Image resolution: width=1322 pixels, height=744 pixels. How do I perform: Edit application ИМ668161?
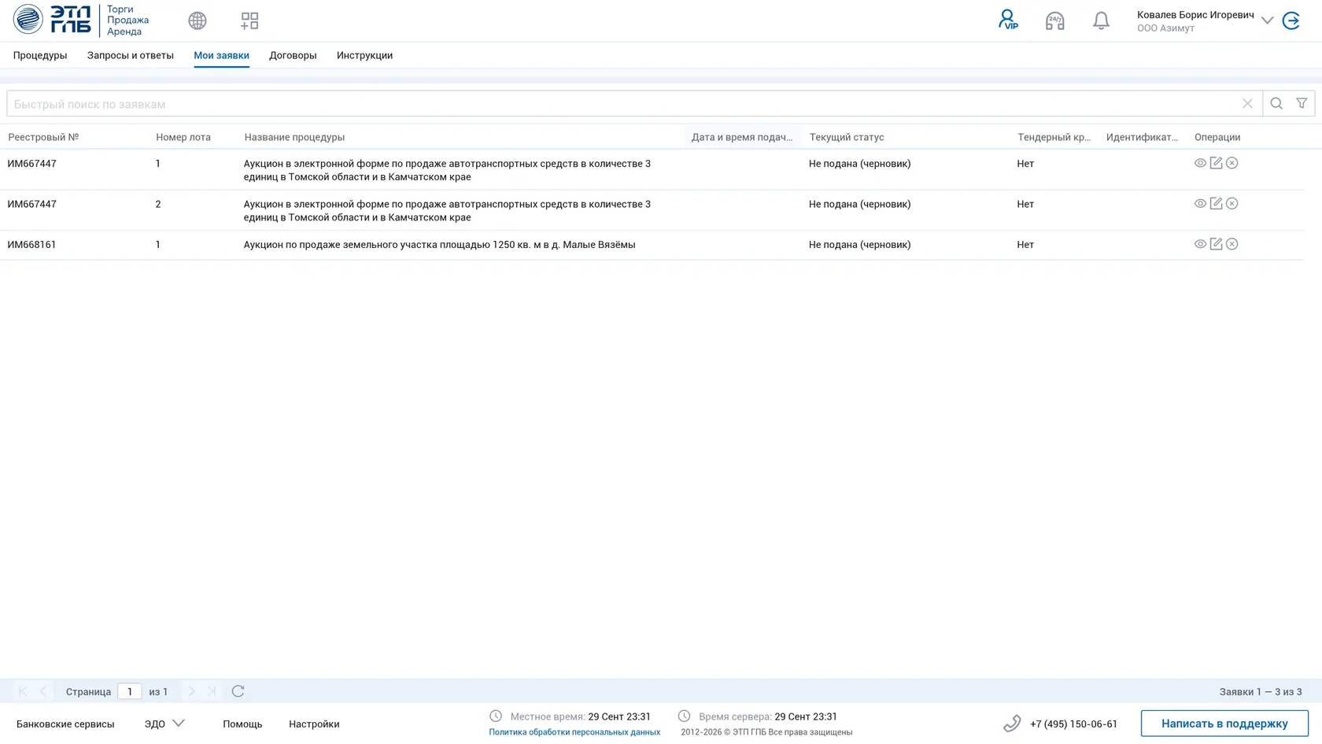click(1216, 244)
